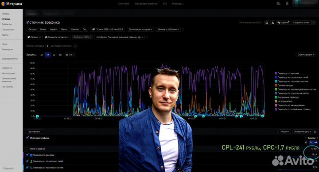Open Вебвизор in the left sidebar
Viewport: 319px width, 172px height.
point(7,24)
